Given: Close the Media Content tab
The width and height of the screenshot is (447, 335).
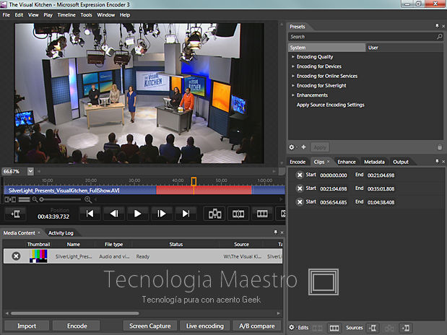Looking at the screenshot, I should pos(39,232).
